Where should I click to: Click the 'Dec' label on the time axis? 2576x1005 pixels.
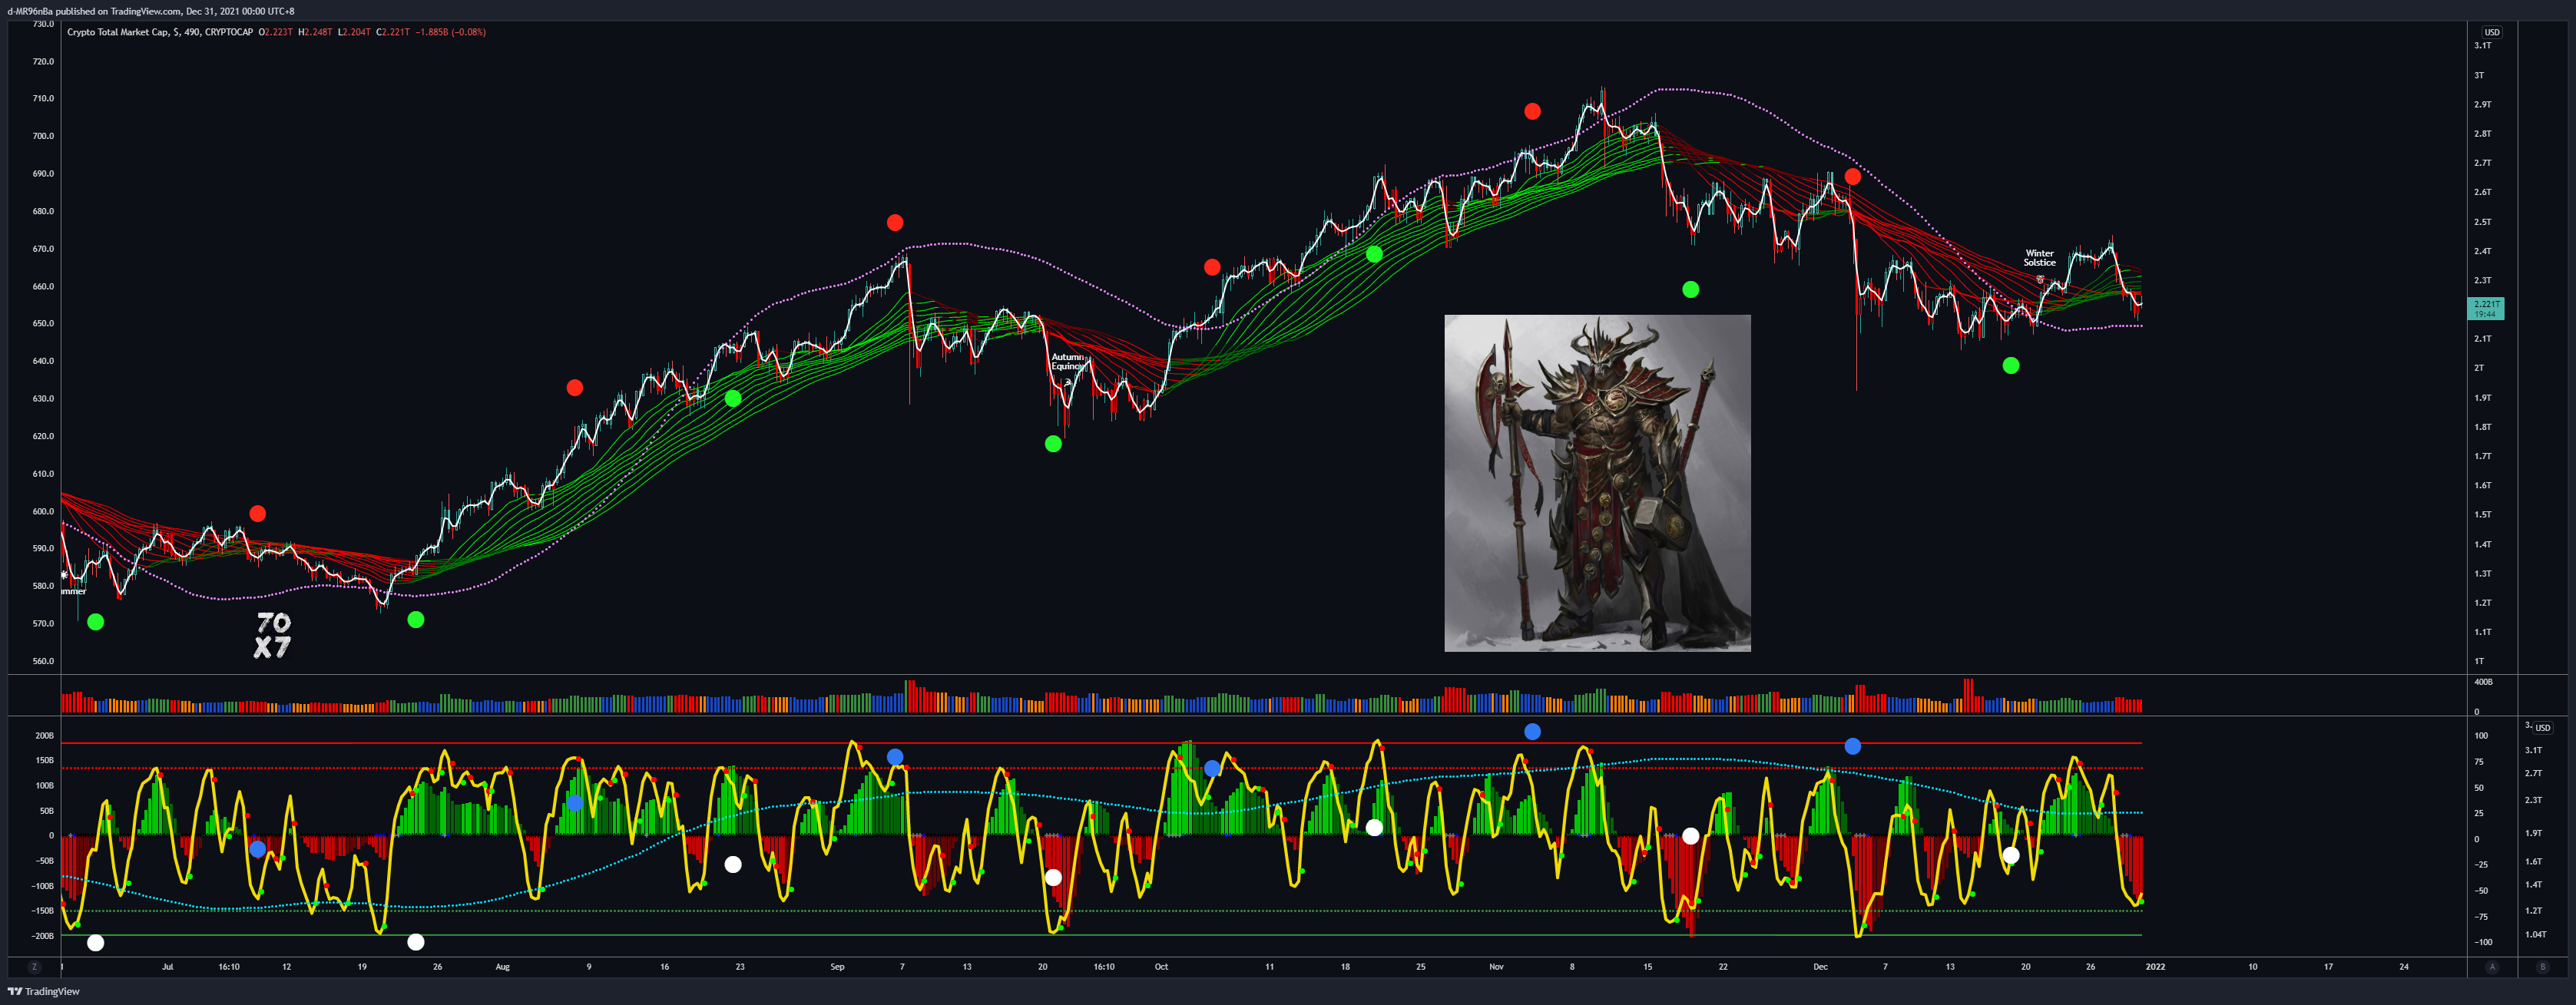pyautogui.click(x=1820, y=967)
